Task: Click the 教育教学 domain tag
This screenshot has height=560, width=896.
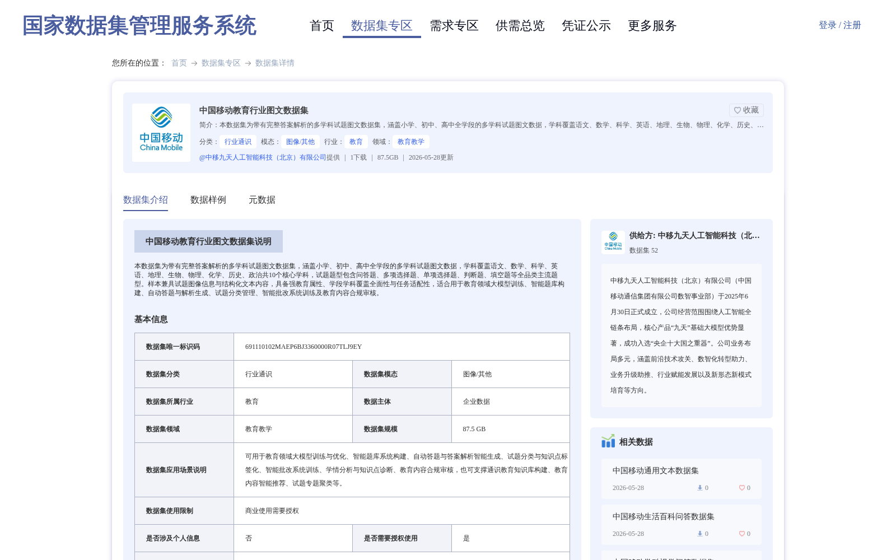Action: [411, 142]
